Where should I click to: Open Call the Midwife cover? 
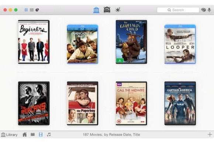click(x=131, y=103)
